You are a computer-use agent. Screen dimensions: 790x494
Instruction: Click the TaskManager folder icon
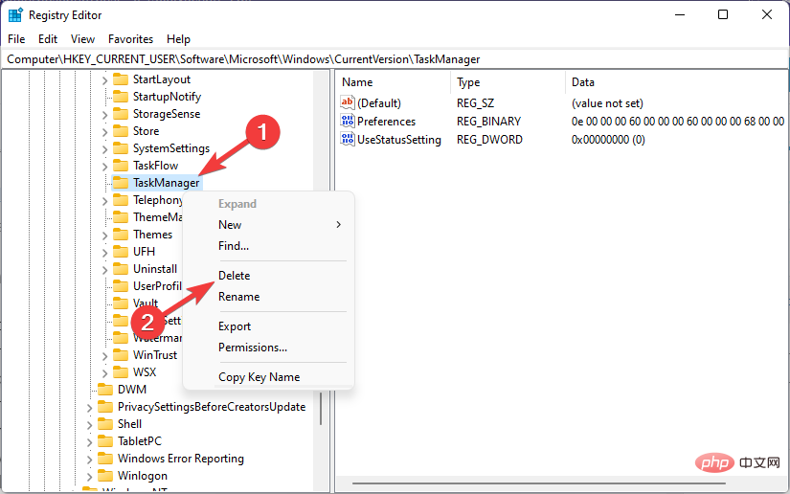pyautogui.click(x=121, y=182)
